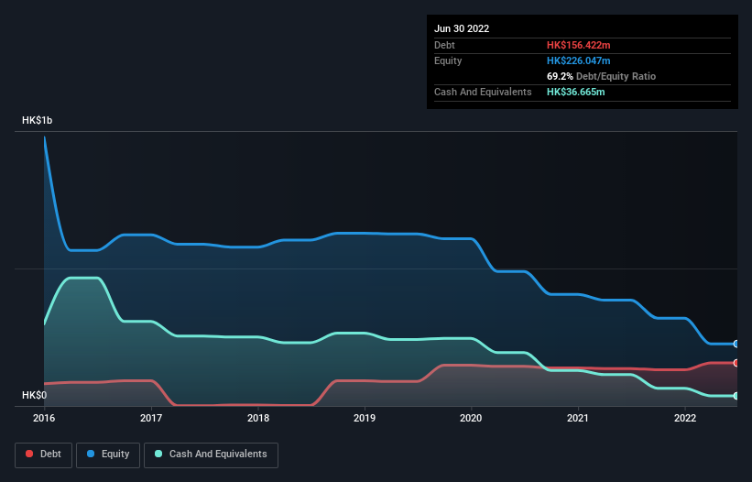752x482 pixels.
Task: Click the blue Equity endpoint marker
Action: (736, 344)
